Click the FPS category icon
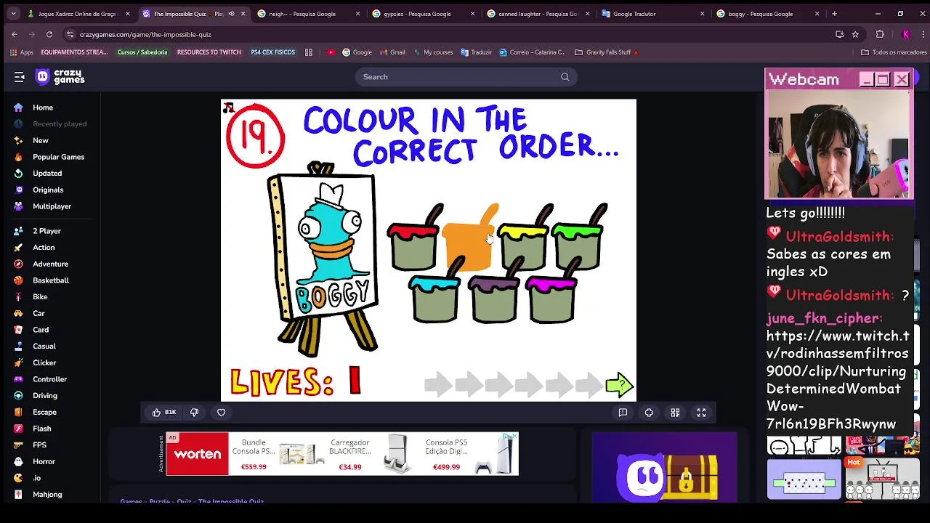The width and height of the screenshot is (930, 523). click(18, 445)
